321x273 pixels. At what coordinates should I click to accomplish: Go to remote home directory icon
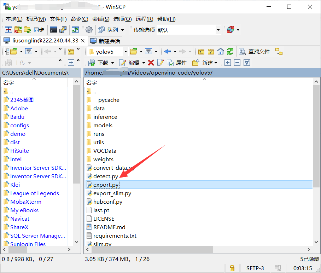pyautogui.click(x=221, y=51)
